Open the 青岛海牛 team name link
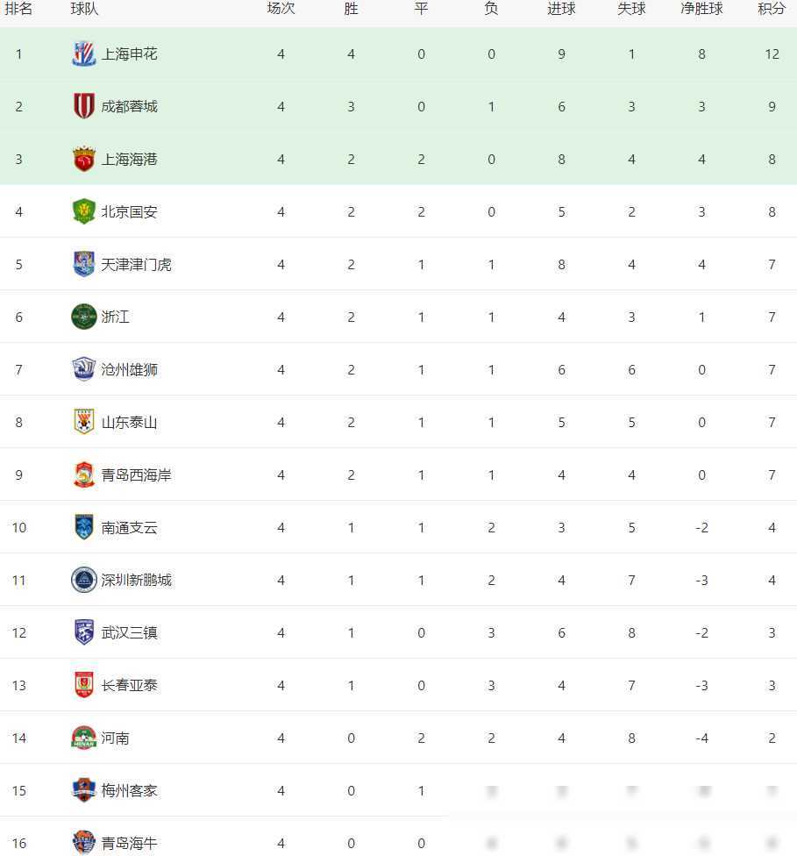 pos(129,843)
